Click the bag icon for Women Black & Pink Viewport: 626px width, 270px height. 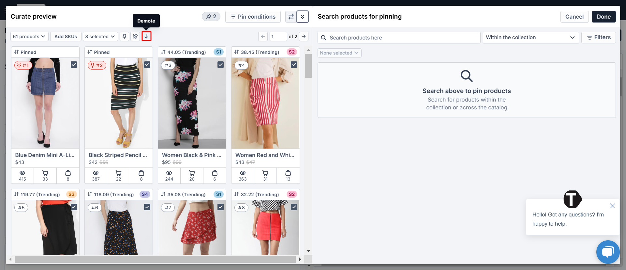click(215, 173)
